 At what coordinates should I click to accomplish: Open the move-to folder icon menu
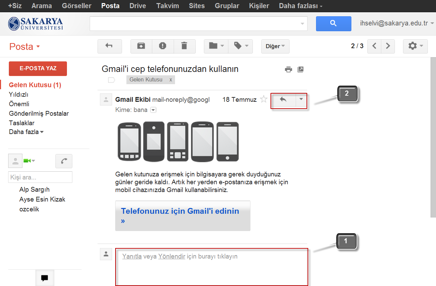[x=216, y=46]
